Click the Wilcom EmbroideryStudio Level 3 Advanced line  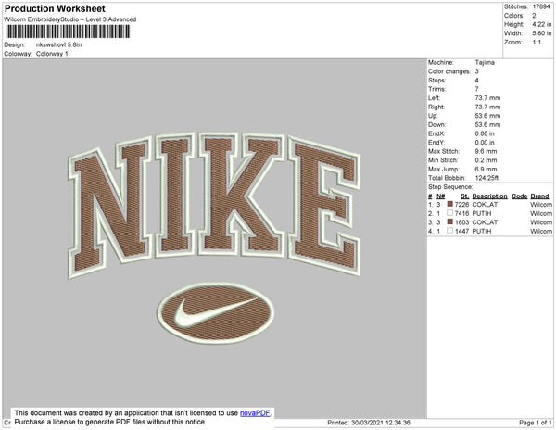coord(70,19)
